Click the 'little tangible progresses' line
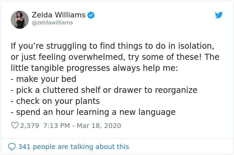 pyautogui.click(x=94, y=68)
